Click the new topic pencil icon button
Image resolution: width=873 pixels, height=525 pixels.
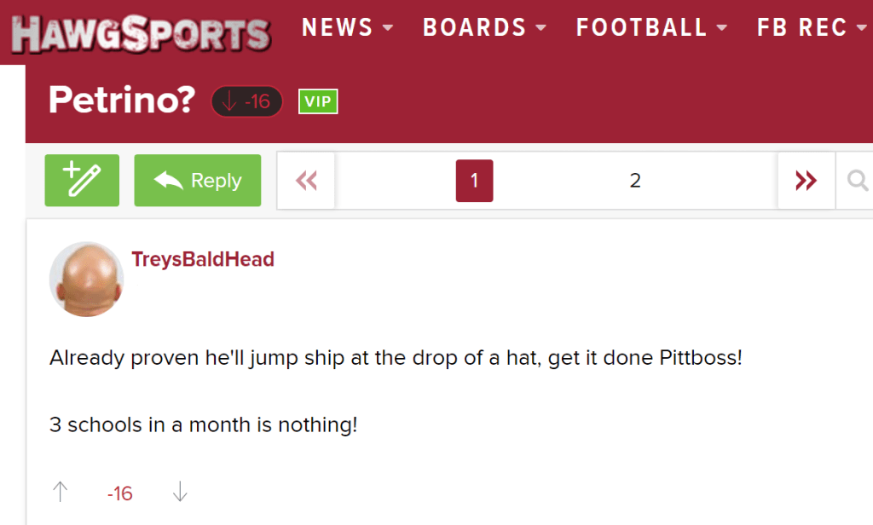82,181
